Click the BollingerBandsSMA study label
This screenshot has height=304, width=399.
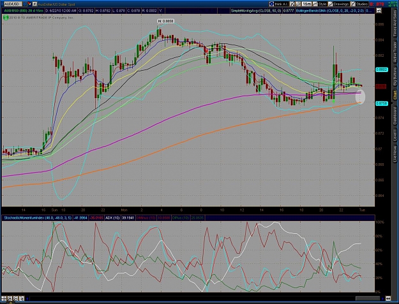tap(329, 11)
